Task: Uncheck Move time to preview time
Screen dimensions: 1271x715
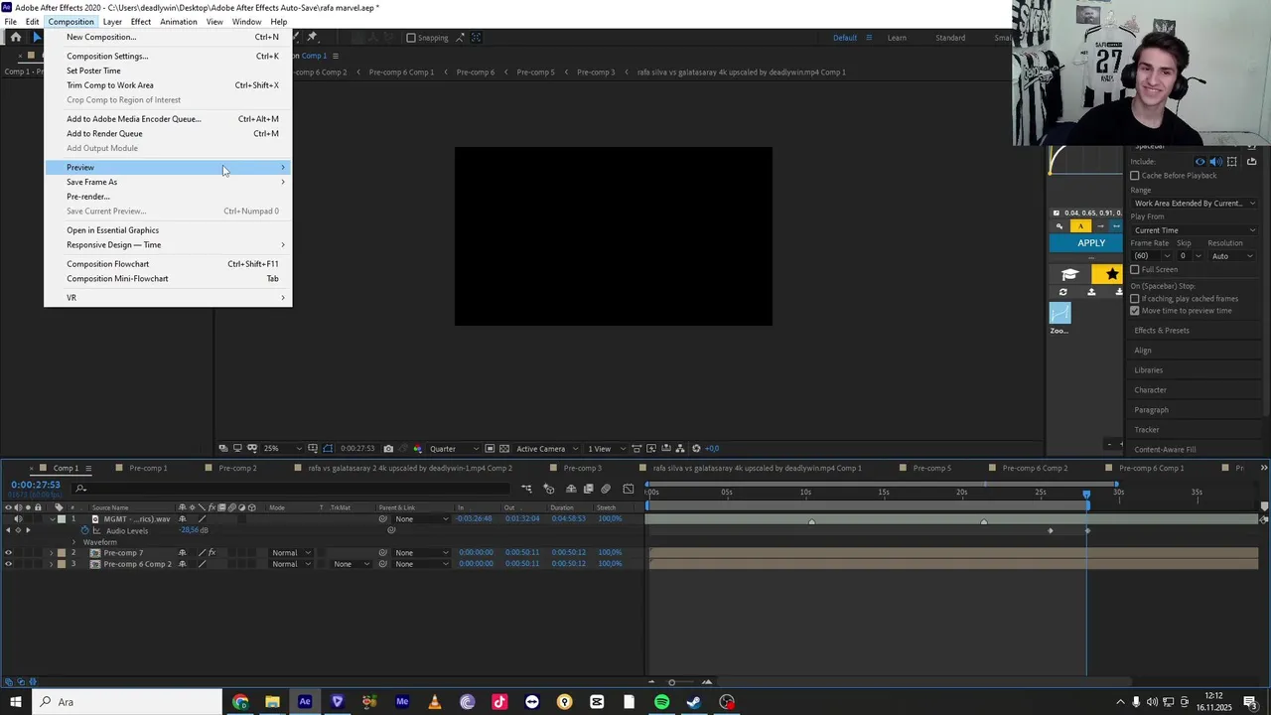Action: (x=1135, y=311)
